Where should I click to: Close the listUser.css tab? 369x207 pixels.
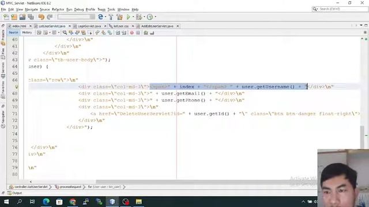(133, 26)
